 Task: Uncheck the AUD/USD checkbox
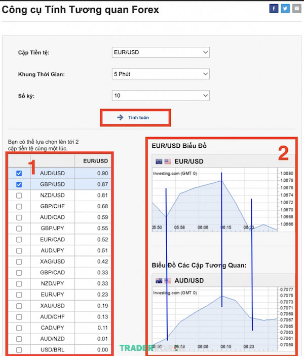click(x=19, y=174)
